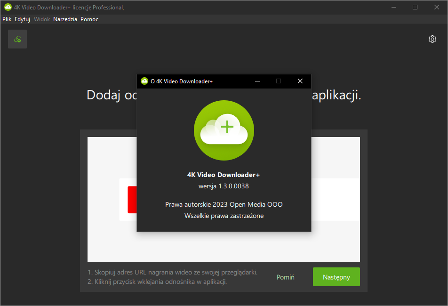Click the About dialog title text
Screen dimensions: 448x306
click(182, 81)
